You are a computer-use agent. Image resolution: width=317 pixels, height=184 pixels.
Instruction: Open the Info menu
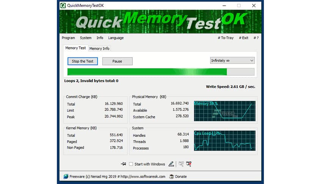[100, 38]
